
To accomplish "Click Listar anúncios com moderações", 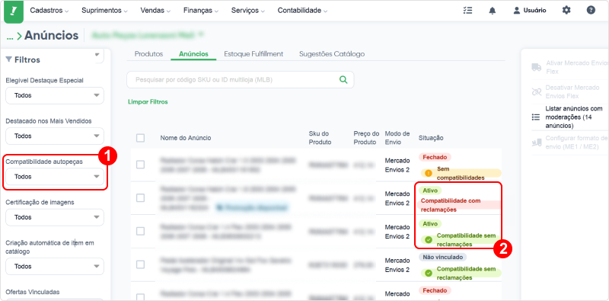I will click(574, 117).
